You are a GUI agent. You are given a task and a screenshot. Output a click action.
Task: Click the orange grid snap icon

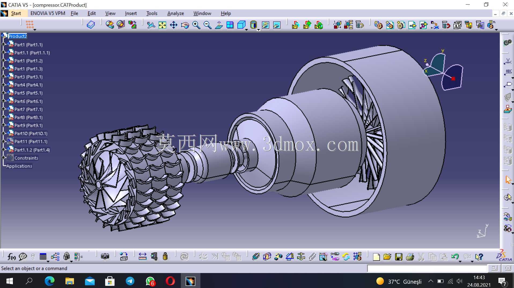pos(30,25)
